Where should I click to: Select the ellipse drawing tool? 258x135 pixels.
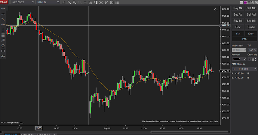click(3, 46)
